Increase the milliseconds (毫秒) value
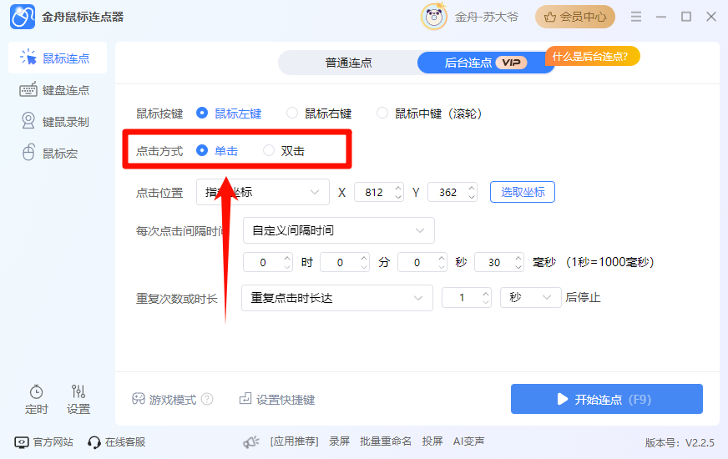The image size is (728, 459). pyautogui.click(x=518, y=258)
